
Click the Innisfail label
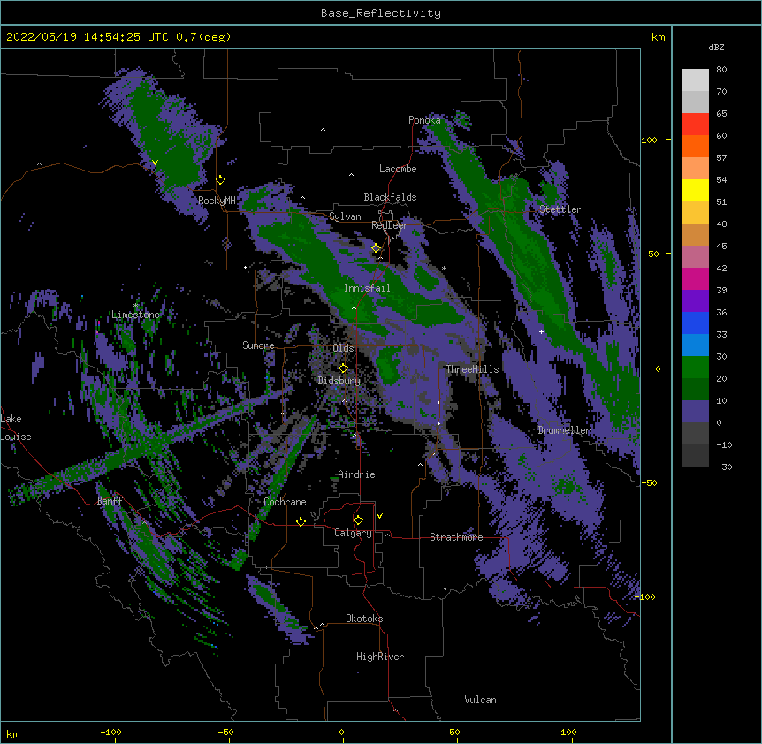click(367, 288)
